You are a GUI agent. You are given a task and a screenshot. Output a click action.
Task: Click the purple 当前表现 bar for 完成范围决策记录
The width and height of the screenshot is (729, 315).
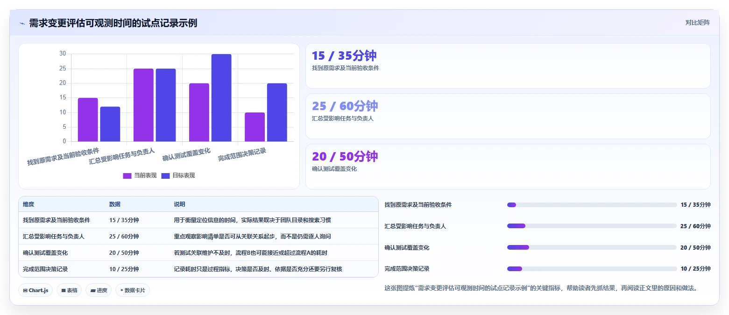(255, 127)
